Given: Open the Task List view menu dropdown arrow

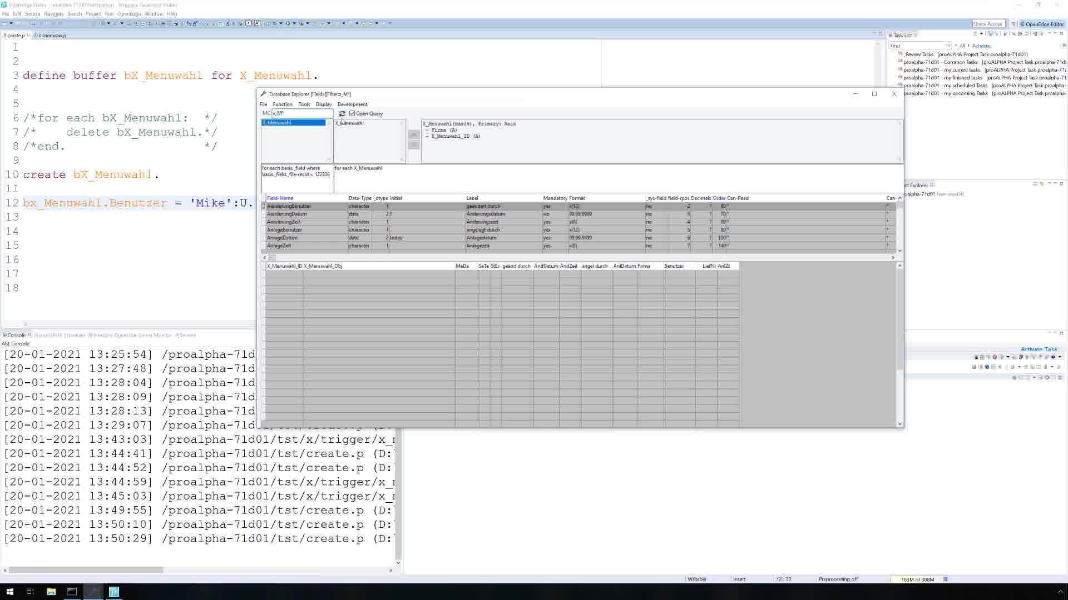Looking at the screenshot, I should [x=981, y=34].
